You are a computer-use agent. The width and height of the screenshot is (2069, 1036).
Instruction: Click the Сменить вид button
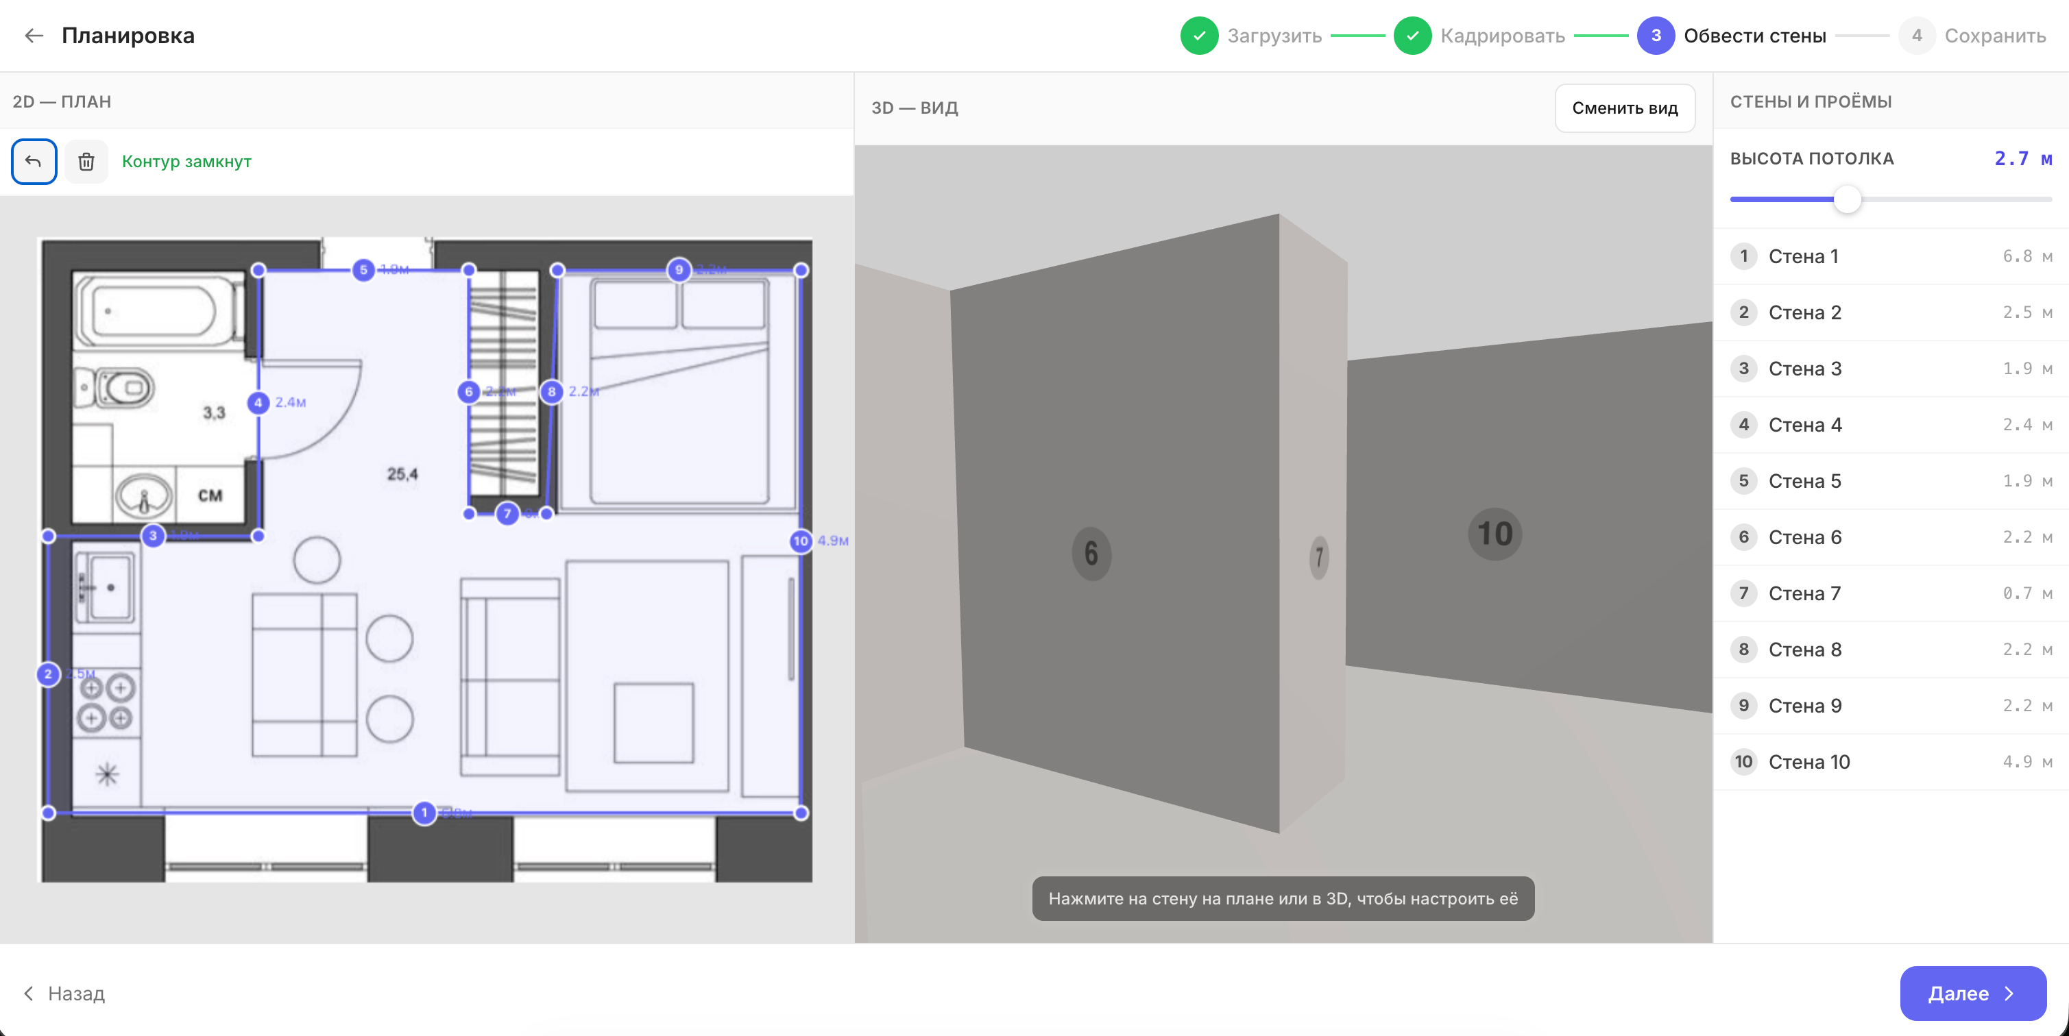pos(1624,108)
